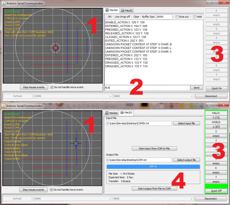Enable the Byte out checkbox

click(x=177, y=17)
